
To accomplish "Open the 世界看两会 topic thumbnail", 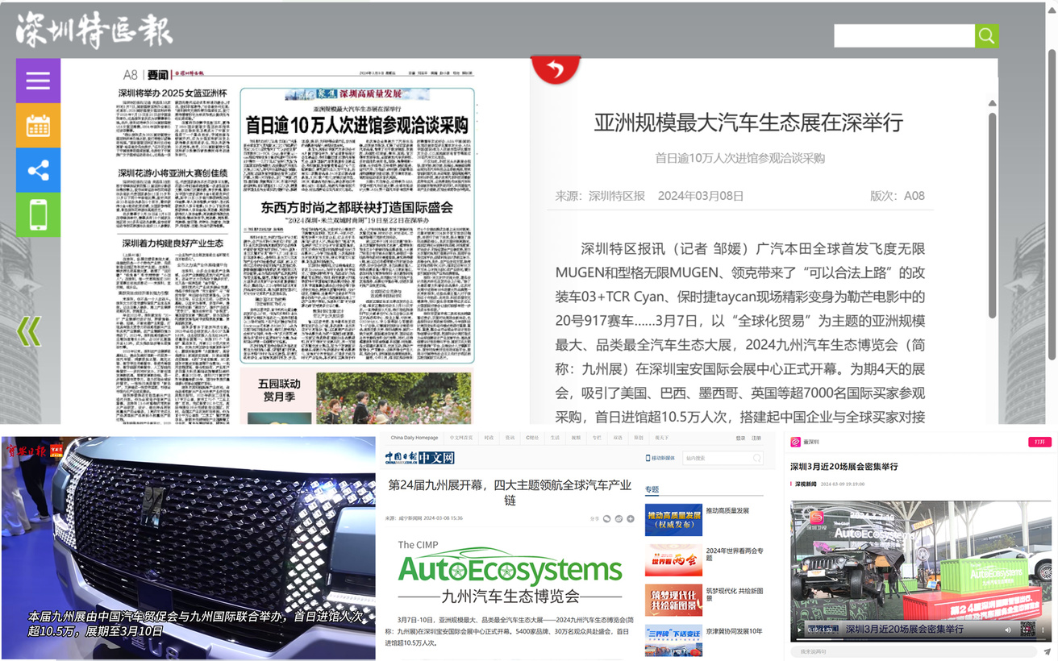I will point(673,560).
